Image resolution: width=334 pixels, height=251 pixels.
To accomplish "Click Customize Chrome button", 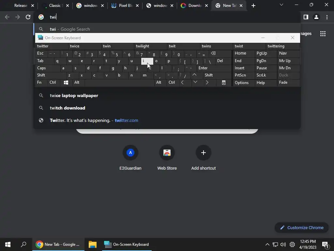I will click(302, 228).
